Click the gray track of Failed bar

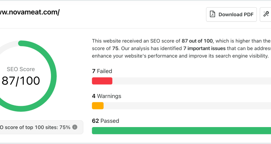(x=192, y=81)
